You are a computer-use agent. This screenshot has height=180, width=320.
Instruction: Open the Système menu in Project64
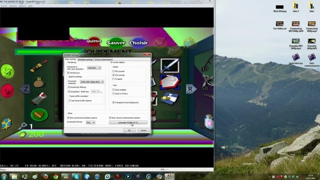coord(13,5)
